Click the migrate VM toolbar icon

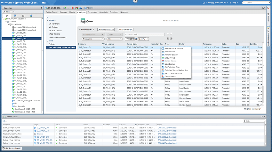point(81,8)
